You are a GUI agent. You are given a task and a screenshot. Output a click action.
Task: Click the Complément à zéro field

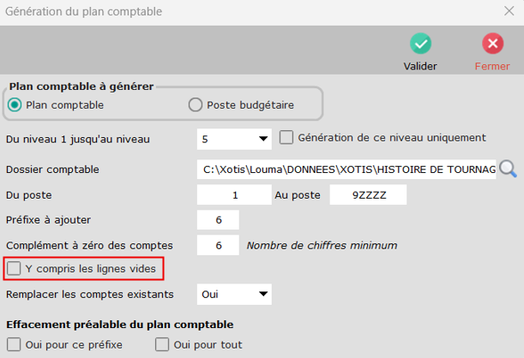click(x=217, y=246)
